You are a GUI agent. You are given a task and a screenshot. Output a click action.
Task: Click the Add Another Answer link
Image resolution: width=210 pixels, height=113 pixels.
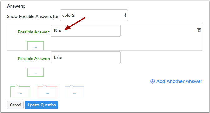(x=176, y=81)
